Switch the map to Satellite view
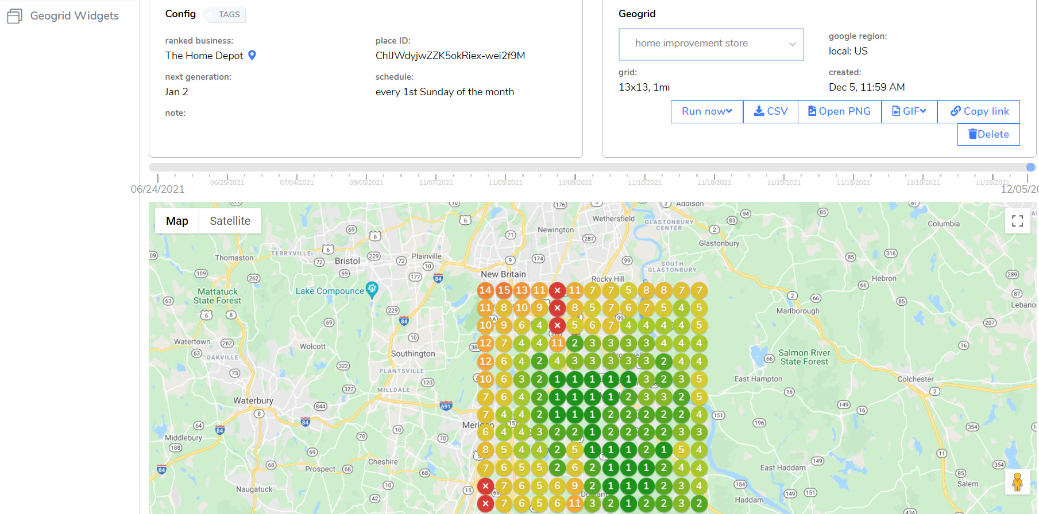Image resolution: width=1039 pixels, height=514 pixels. pyautogui.click(x=230, y=221)
